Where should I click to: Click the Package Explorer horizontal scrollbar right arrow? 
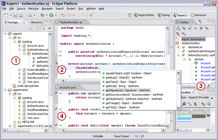(46, 130)
